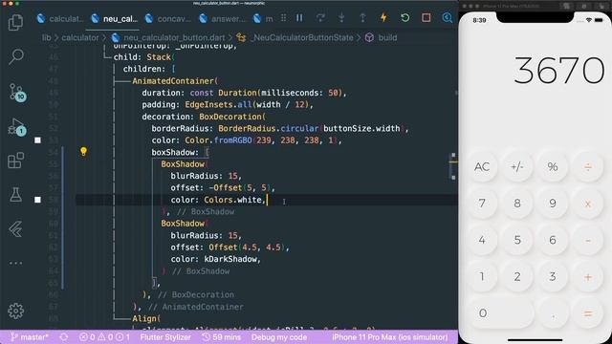Click the 3670 calculator display
Viewport: 612px width, 344px height.
point(559,71)
